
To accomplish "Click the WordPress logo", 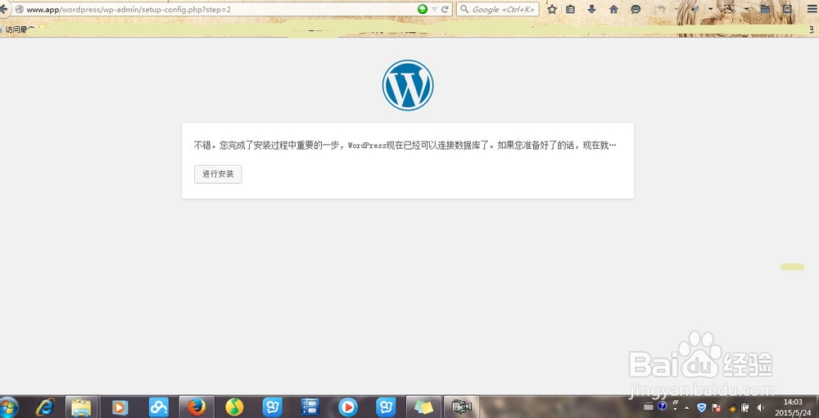I will (407, 85).
